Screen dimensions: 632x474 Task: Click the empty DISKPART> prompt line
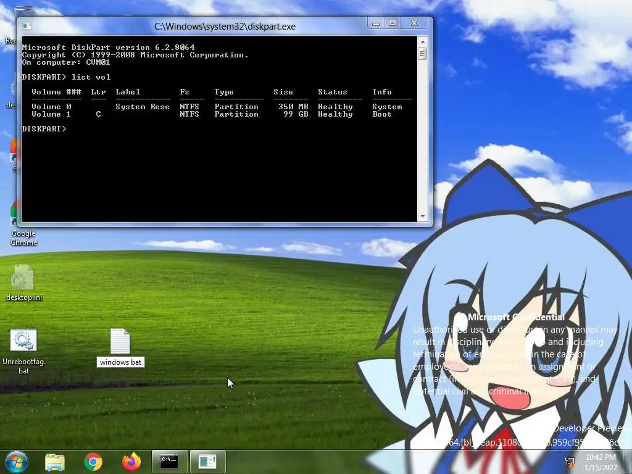coord(44,128)
